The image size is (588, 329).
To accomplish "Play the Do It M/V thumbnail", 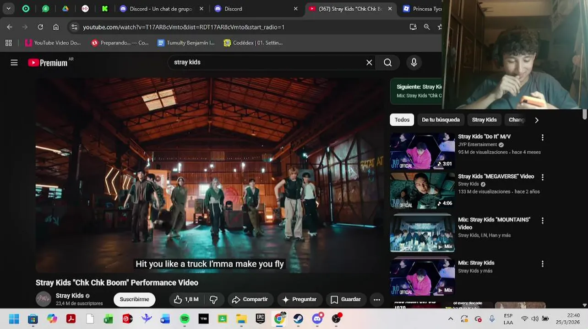I will 422,151.
